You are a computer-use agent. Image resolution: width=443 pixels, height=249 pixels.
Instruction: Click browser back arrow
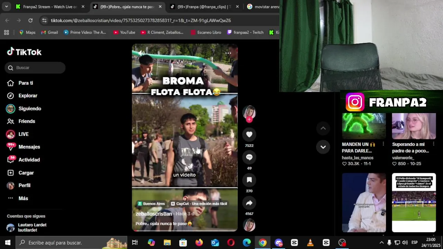[7, 20]
